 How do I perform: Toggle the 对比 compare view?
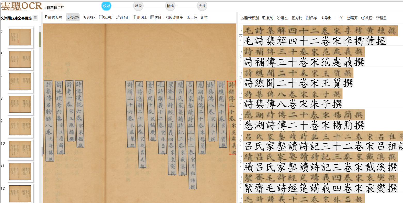(x=297, y=18)
